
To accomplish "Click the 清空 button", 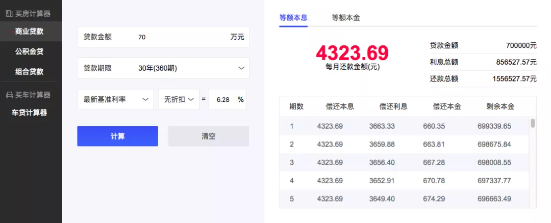I will pos(209,136).
